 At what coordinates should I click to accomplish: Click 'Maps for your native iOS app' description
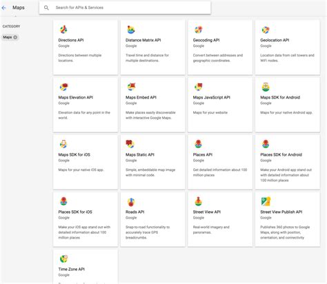pyautogui.click(x=81, y=170)
